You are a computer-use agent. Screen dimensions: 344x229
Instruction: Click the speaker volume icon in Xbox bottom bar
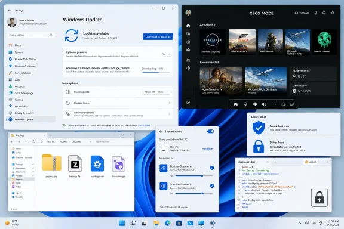(264, 104)
